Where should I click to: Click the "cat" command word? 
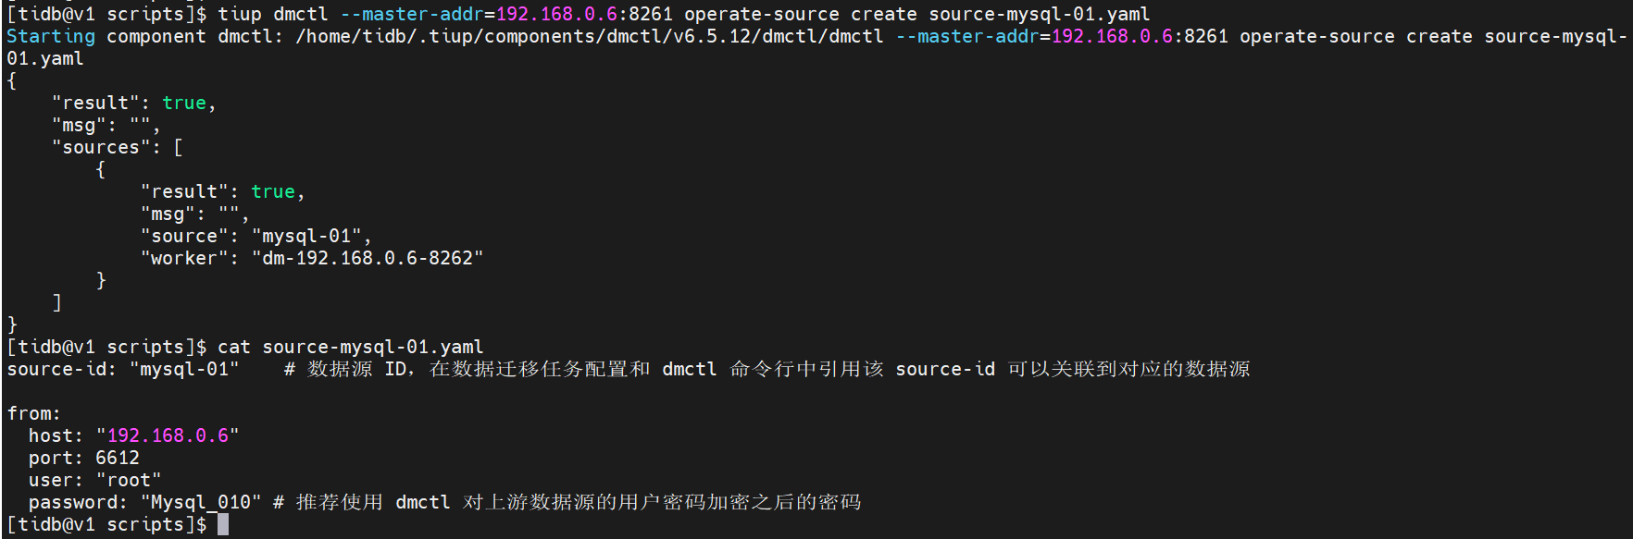(x=234, y=347)
